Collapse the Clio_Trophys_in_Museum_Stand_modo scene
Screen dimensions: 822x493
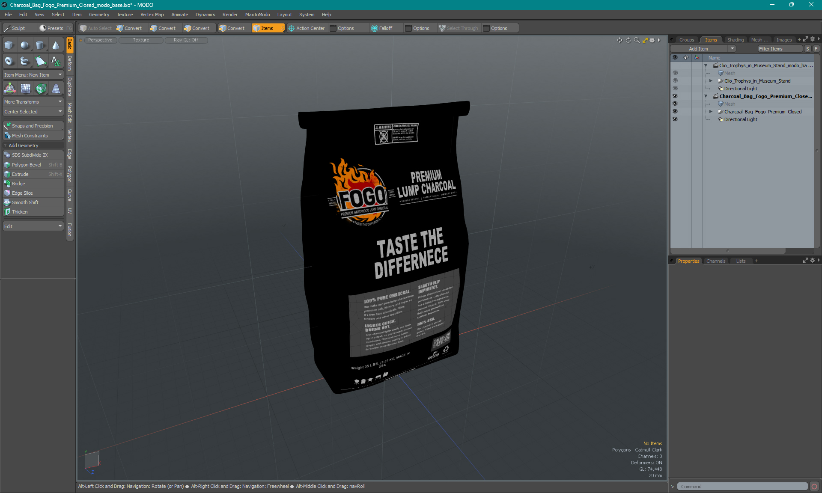point(706,65)
